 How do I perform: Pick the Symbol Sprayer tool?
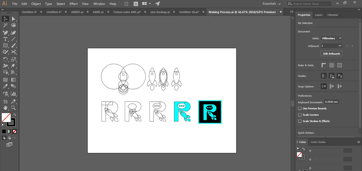coord(5,94)
